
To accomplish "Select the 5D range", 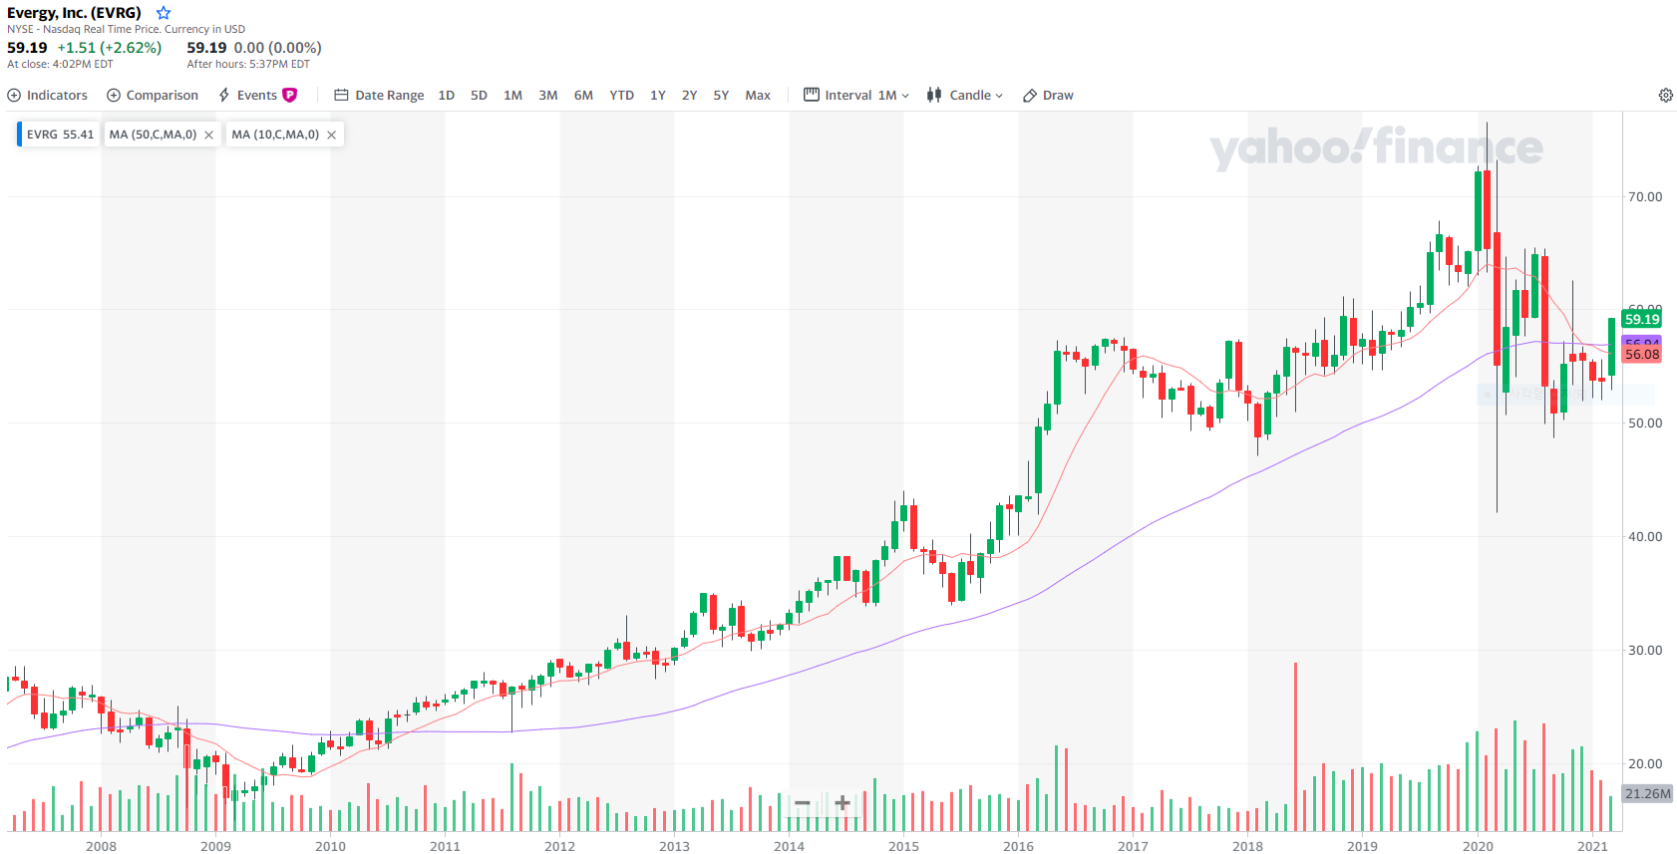I will coord(479,96).
